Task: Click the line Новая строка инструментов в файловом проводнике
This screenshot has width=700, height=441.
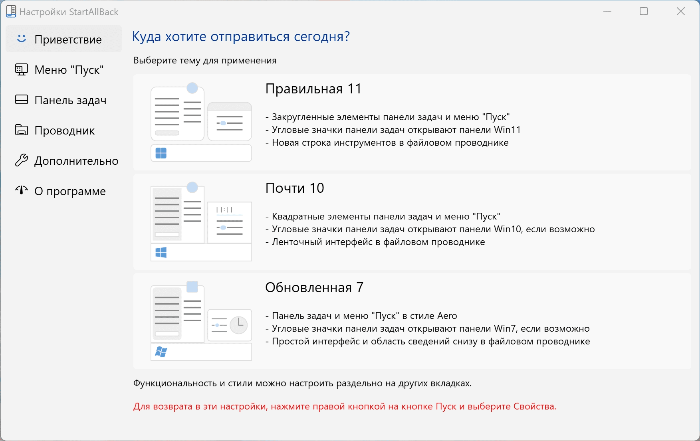Action: point(387,142)
